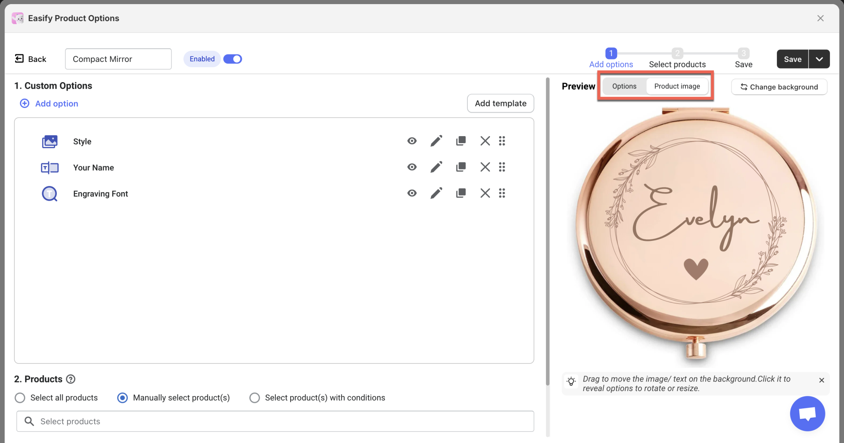Hide the Your Name option via eye icon
844x443 pixels.
point(412,167)
